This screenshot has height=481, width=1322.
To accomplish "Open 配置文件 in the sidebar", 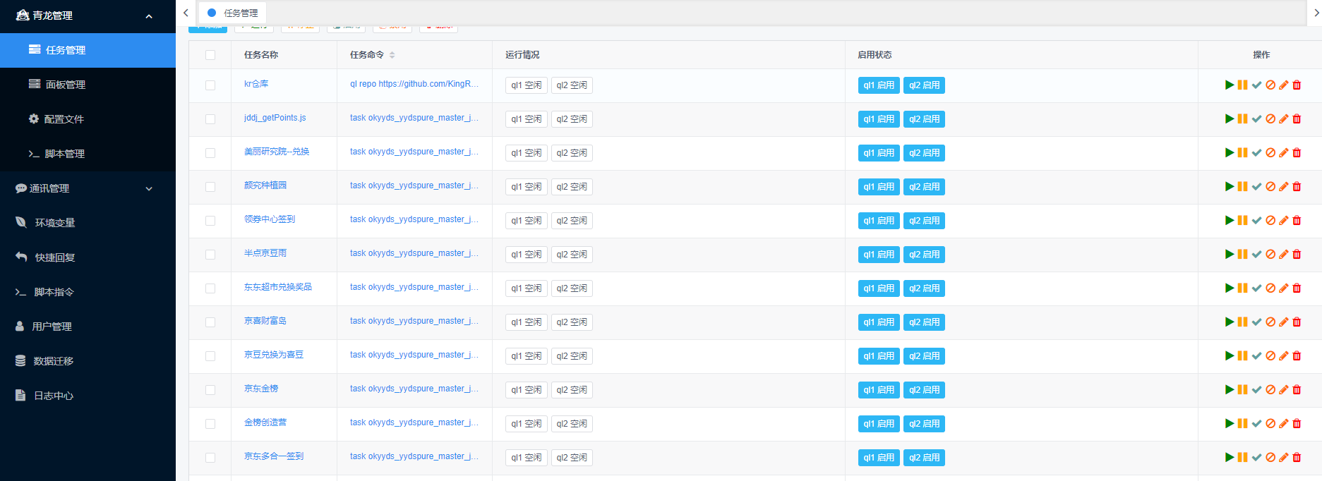I will tap(88, 119).
